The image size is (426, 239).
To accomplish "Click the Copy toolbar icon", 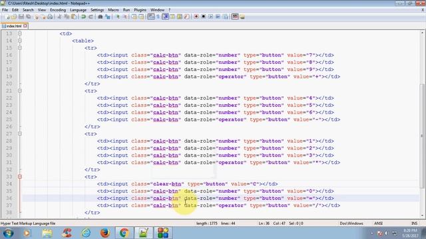I will point(67,17).
